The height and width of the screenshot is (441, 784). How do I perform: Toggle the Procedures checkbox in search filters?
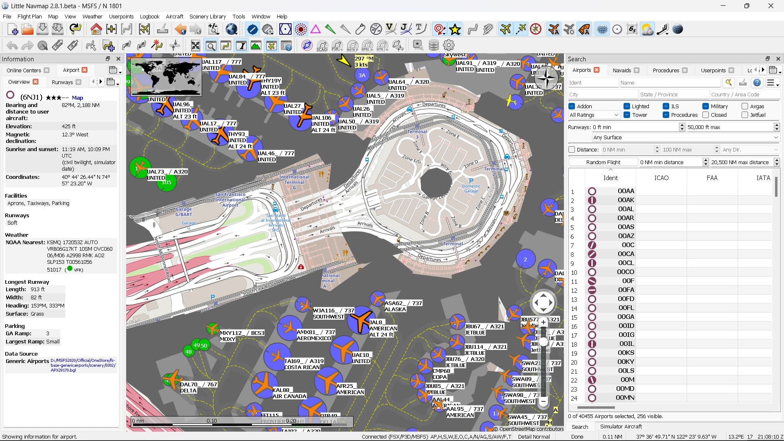click(666, 115)
